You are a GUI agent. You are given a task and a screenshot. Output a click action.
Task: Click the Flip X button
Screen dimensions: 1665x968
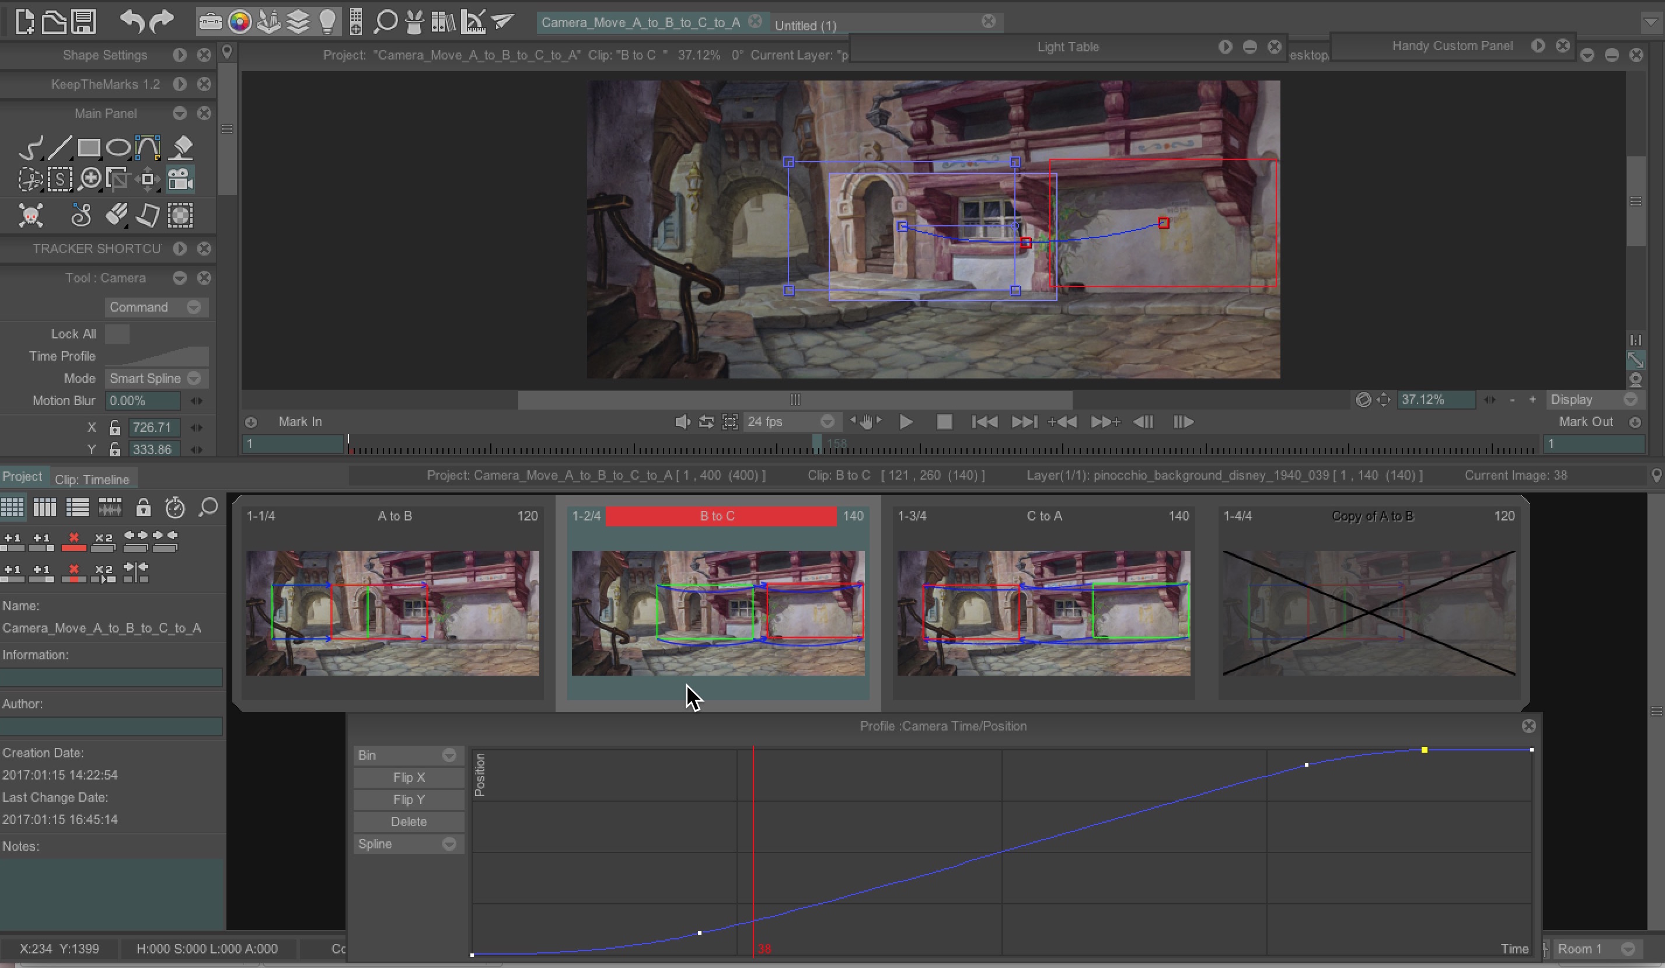tap(409, 778)
